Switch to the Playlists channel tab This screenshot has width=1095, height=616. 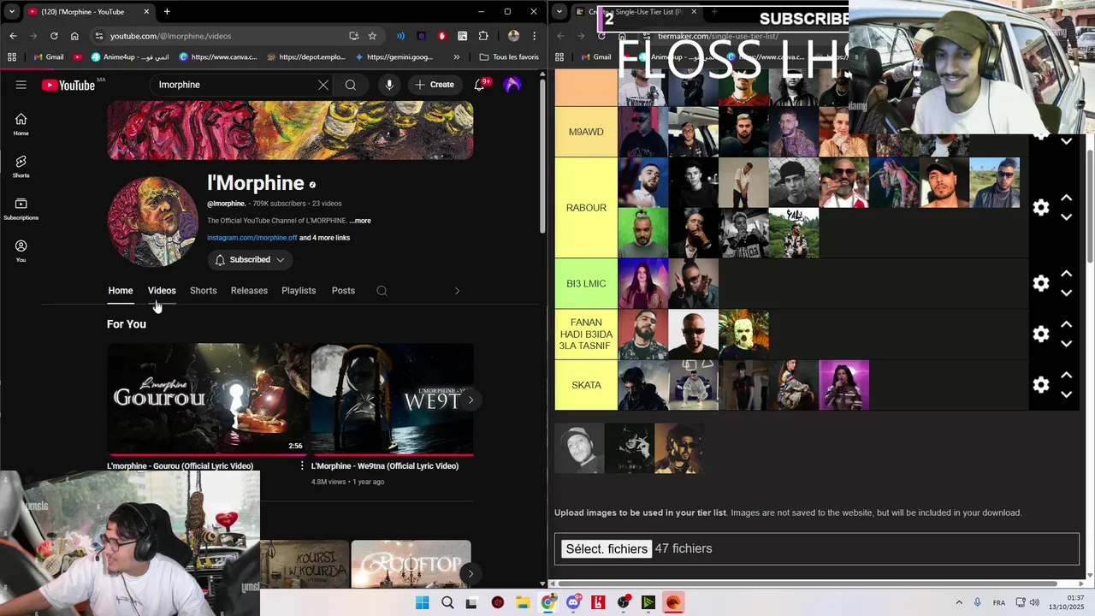click(x=299, y=291)
